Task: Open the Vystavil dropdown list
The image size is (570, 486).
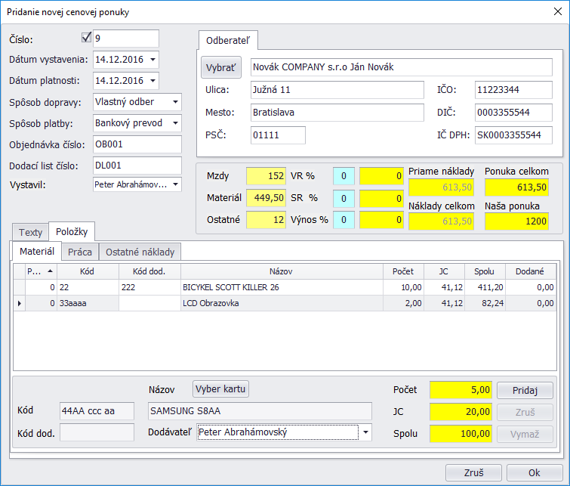Action: click(x=175, y=184)
